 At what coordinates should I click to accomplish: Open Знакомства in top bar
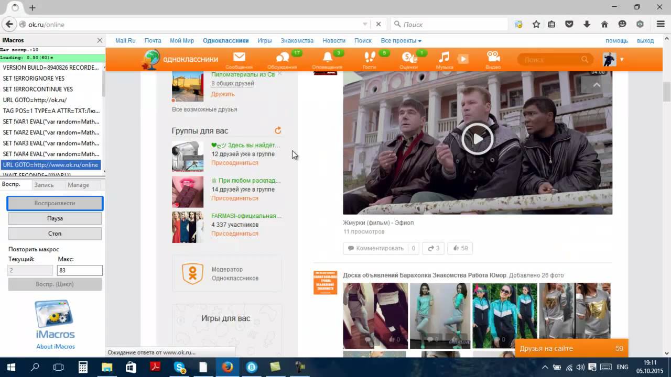point(297,40)
